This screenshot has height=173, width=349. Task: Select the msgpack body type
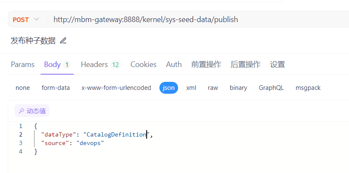point(308,88)
